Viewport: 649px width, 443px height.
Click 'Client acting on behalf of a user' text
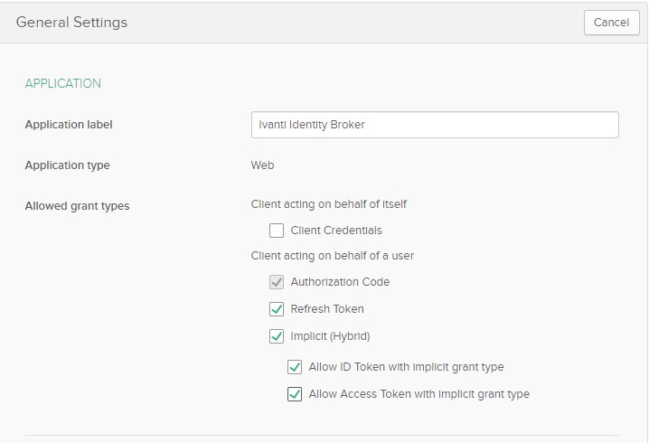click(333, 256)
